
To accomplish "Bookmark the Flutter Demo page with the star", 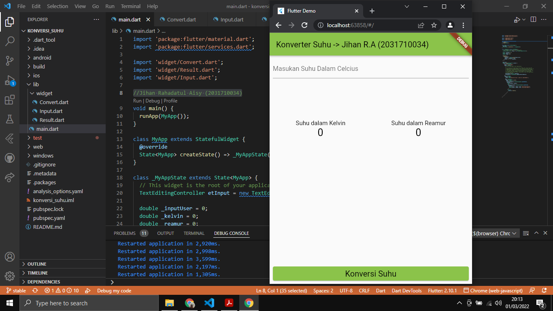I will 434,25.
